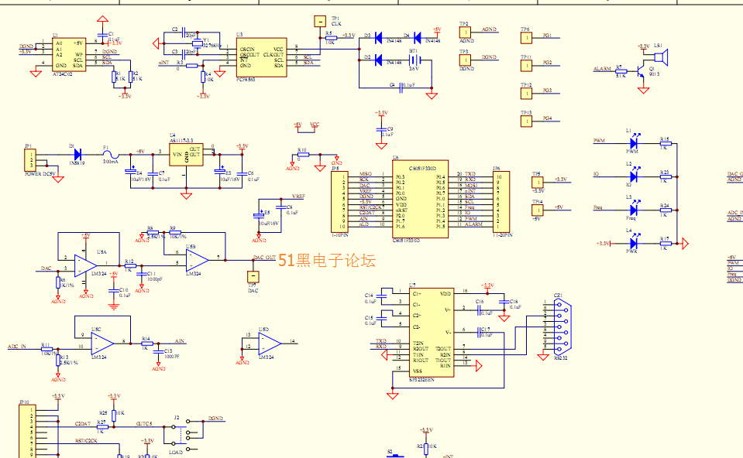The height and width of the screenshot is (458, 743).
Task: Select the D4 1N4148 diode
Action: pyautogui.click(x=418, y=38)
